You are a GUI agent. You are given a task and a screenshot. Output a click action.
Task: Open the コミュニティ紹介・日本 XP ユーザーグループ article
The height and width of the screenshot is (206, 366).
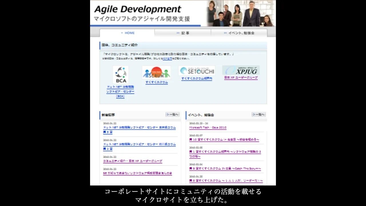tap(133, 161)
